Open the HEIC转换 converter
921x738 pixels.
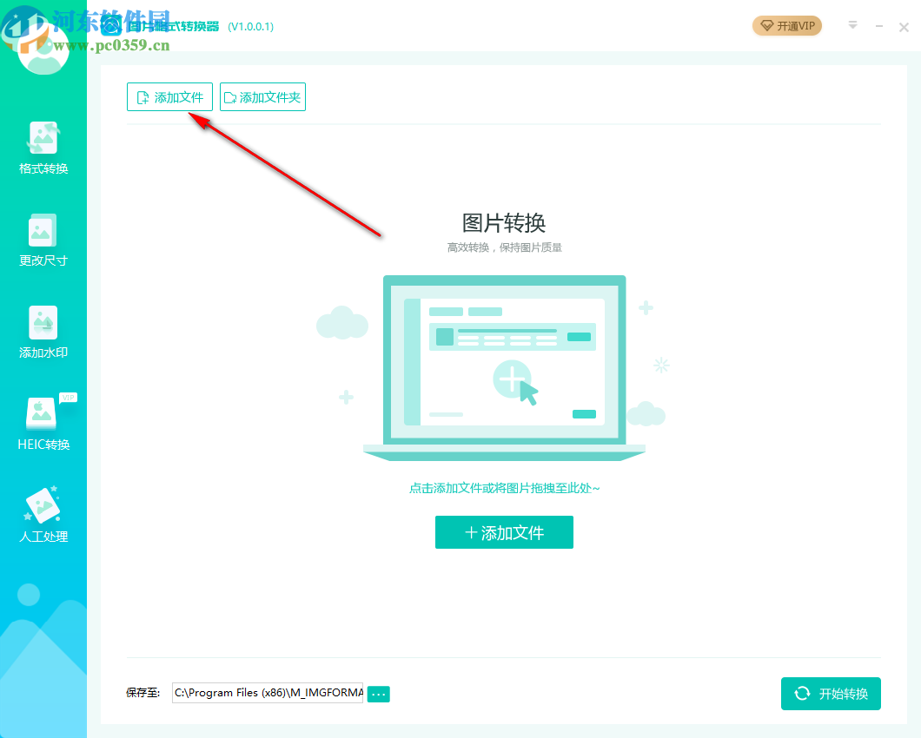click(43, 425)
